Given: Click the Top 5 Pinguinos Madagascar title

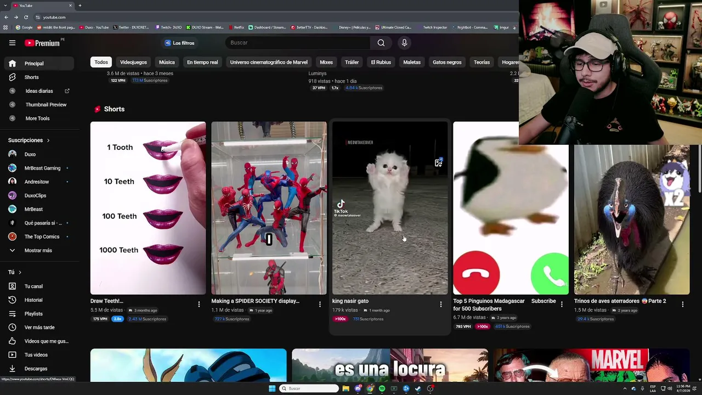Looking at the screenshot, I should 489,304.
